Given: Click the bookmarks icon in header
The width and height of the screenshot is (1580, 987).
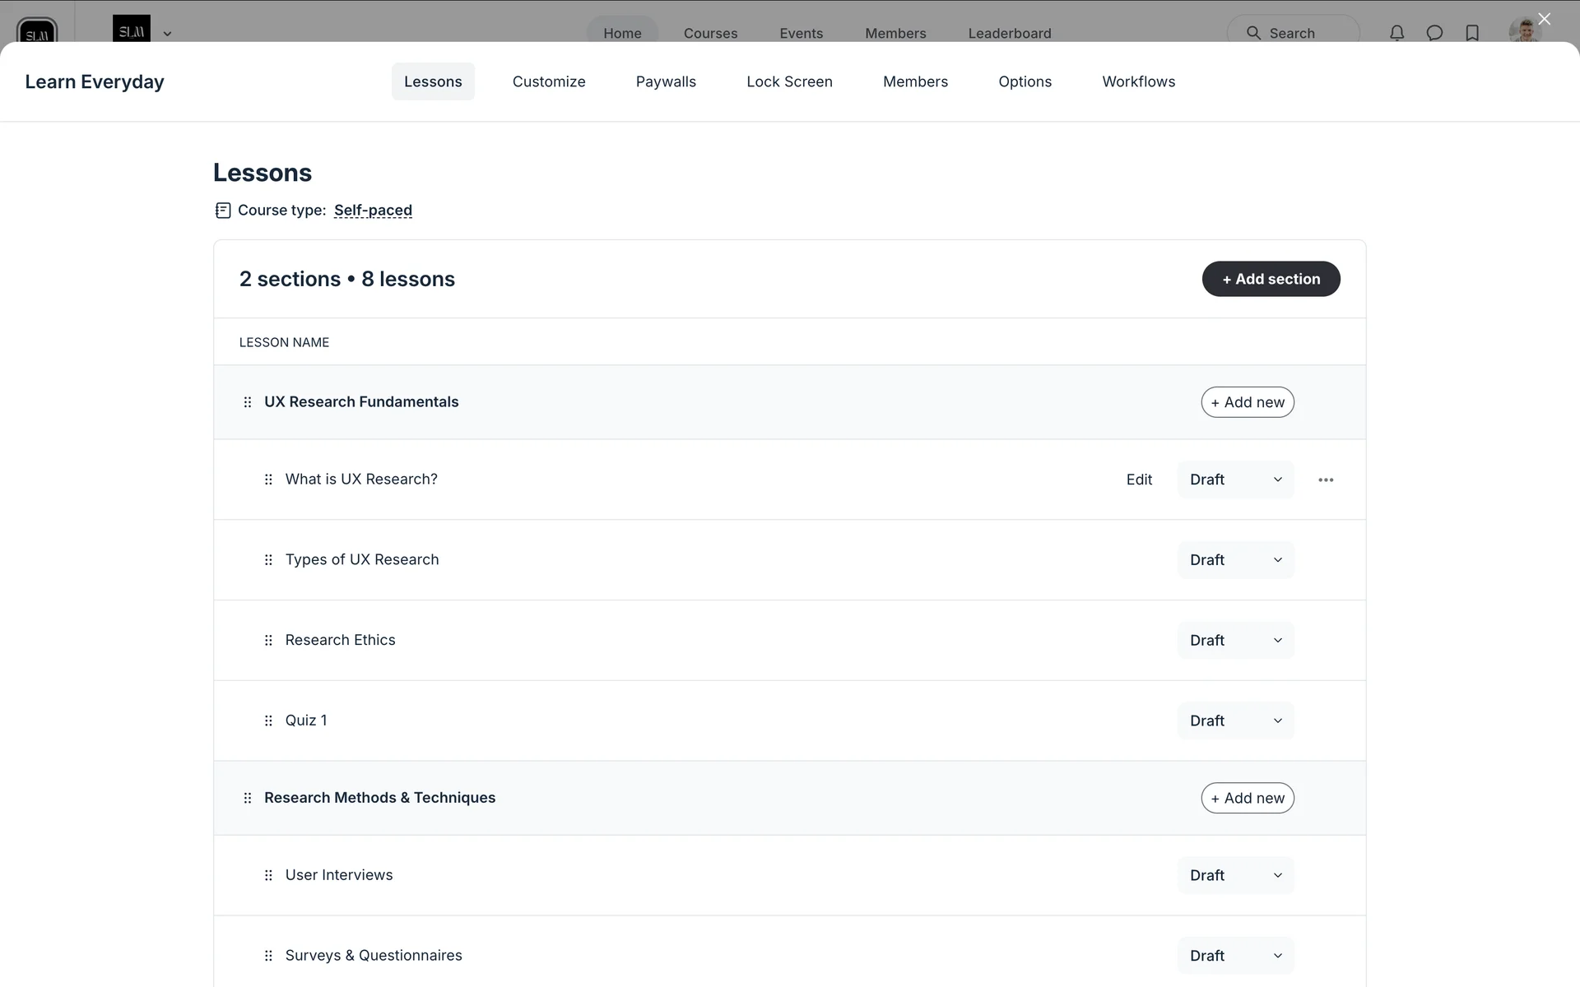Looking at the screenshot, I should (x=1472, y=33).
